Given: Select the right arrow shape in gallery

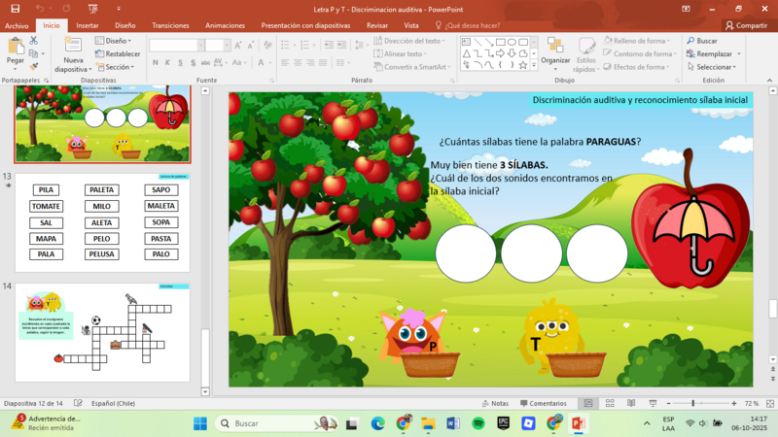Looking at the screenshot, I should coord(501,53).
